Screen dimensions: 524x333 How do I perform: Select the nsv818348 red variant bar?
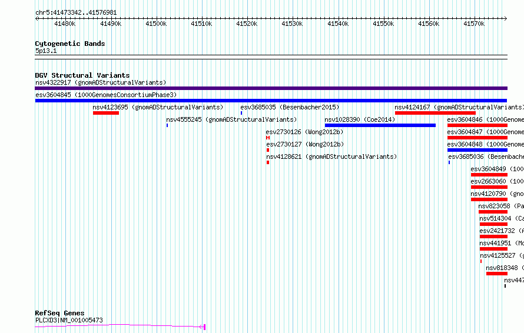tap(497, 274)
